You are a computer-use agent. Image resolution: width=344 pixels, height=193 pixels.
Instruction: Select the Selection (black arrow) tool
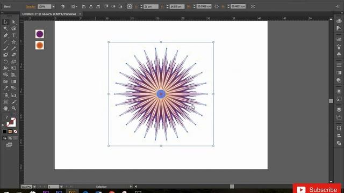click(6, 22)
